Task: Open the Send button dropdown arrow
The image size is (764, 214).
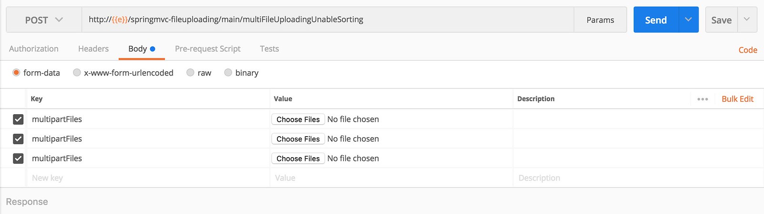Action: pyautogui.click(x=689, y=20)
